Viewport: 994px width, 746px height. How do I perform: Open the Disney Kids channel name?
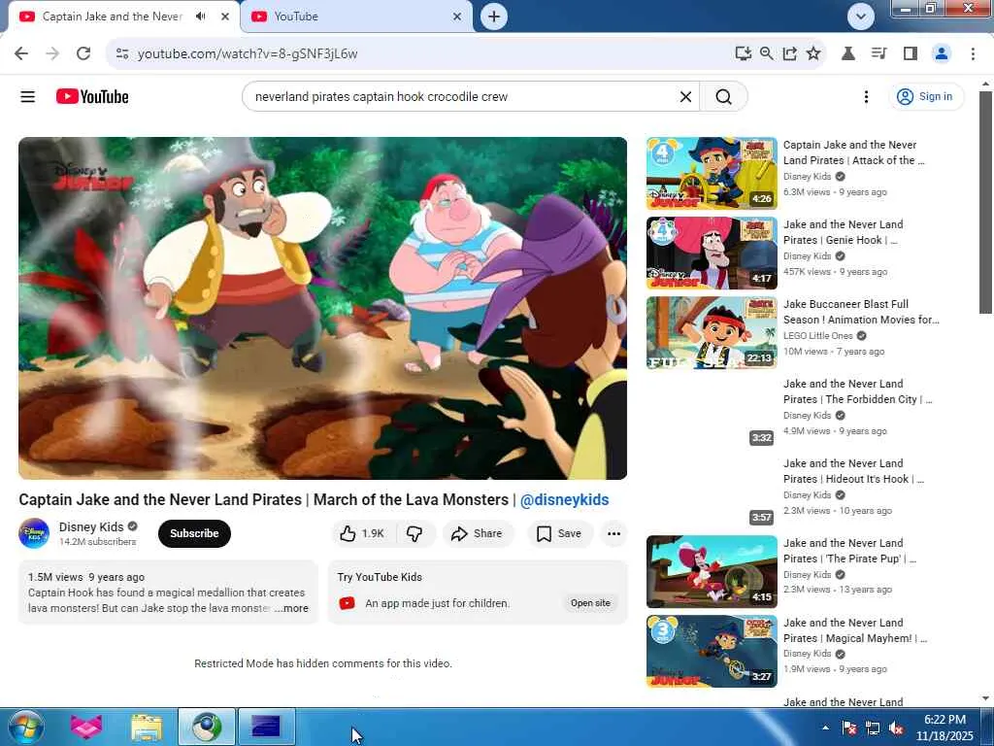[91, 526]
